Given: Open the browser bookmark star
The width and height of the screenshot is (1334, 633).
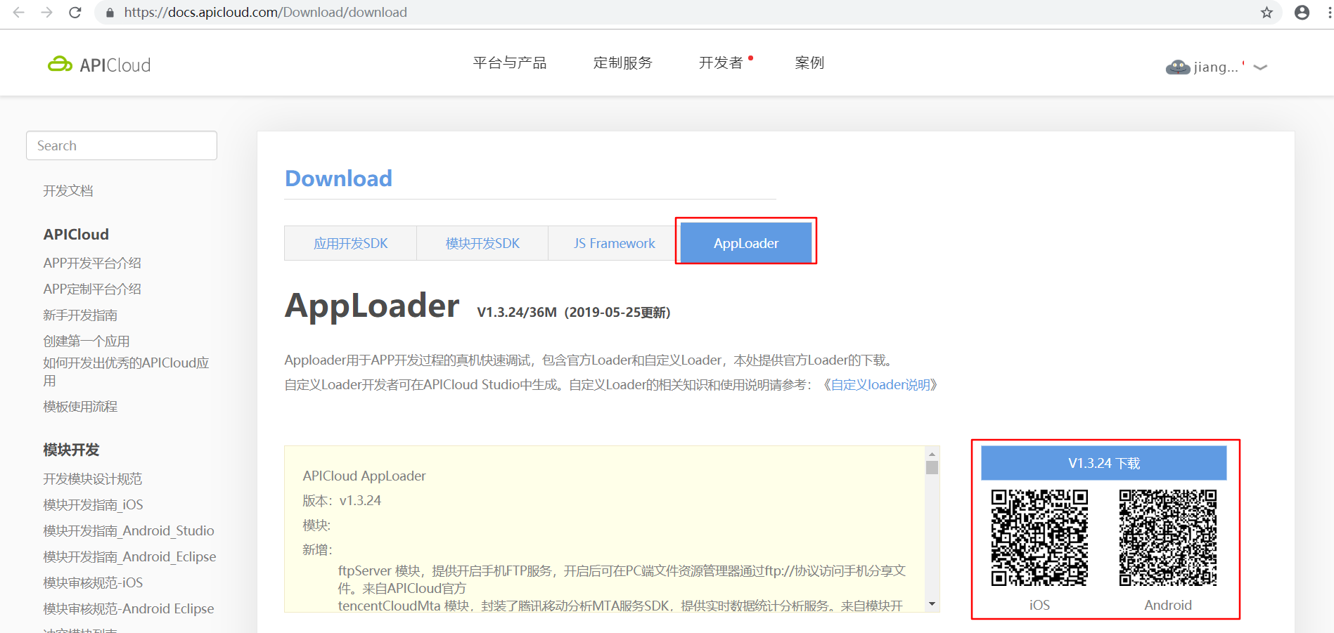Looking at the screenshot, I should [x=1267, y=12].
